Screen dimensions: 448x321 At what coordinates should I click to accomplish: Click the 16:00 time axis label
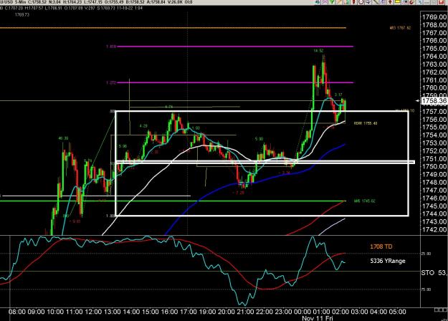tap(169, 312)
